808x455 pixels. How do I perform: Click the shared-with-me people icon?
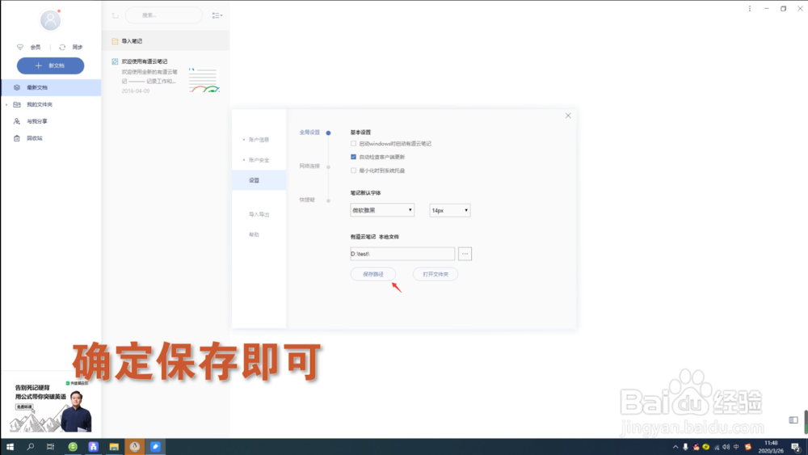tap(17, 121)
